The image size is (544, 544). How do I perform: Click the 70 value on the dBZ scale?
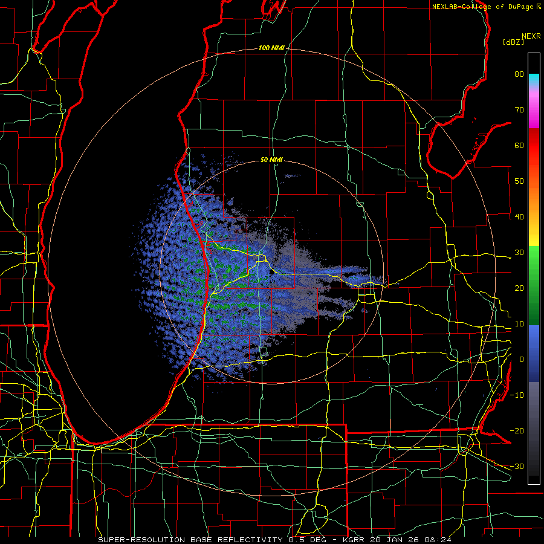[x=519, y=110]
